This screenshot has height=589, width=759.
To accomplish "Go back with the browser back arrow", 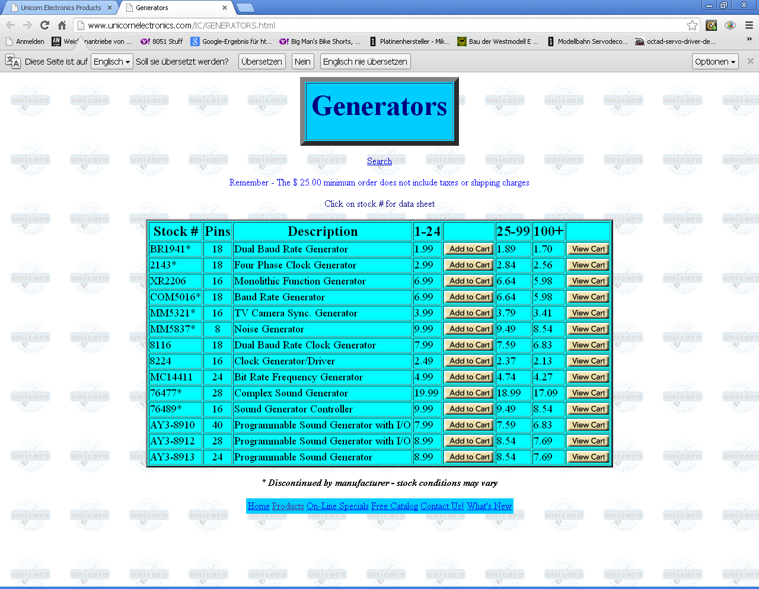I will tap(10, 25).
